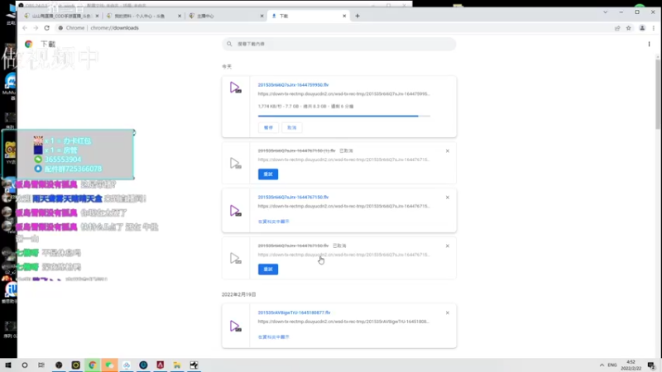Click the Cortana search circle in taskbar
Viewport: 662px width, 372px height.
click(25, 365)
